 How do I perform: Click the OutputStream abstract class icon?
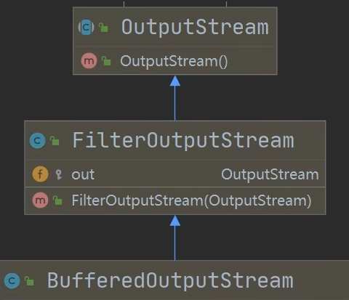tap(86, 27)
